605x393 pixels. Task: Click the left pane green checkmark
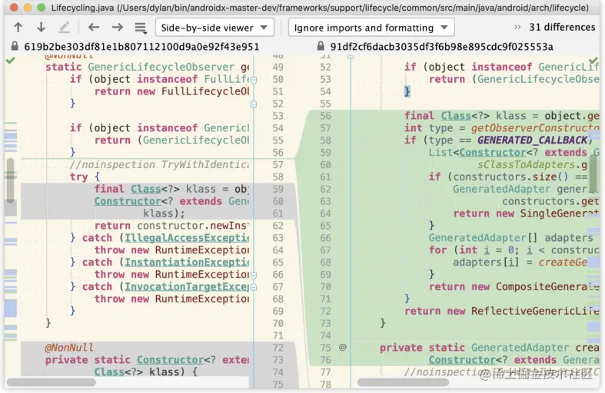point(11,60)
